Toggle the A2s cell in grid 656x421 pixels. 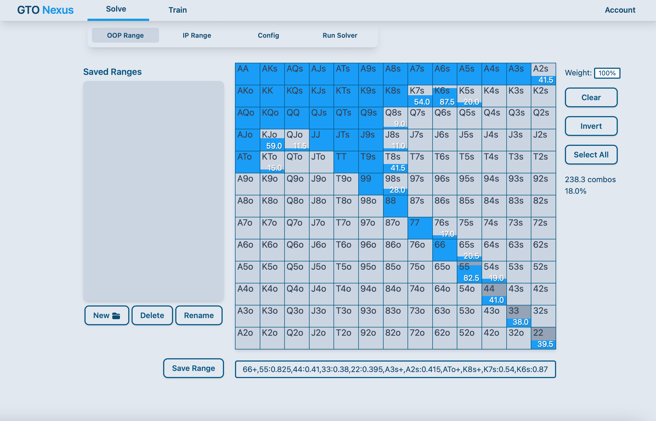click(x=543, y=74)
